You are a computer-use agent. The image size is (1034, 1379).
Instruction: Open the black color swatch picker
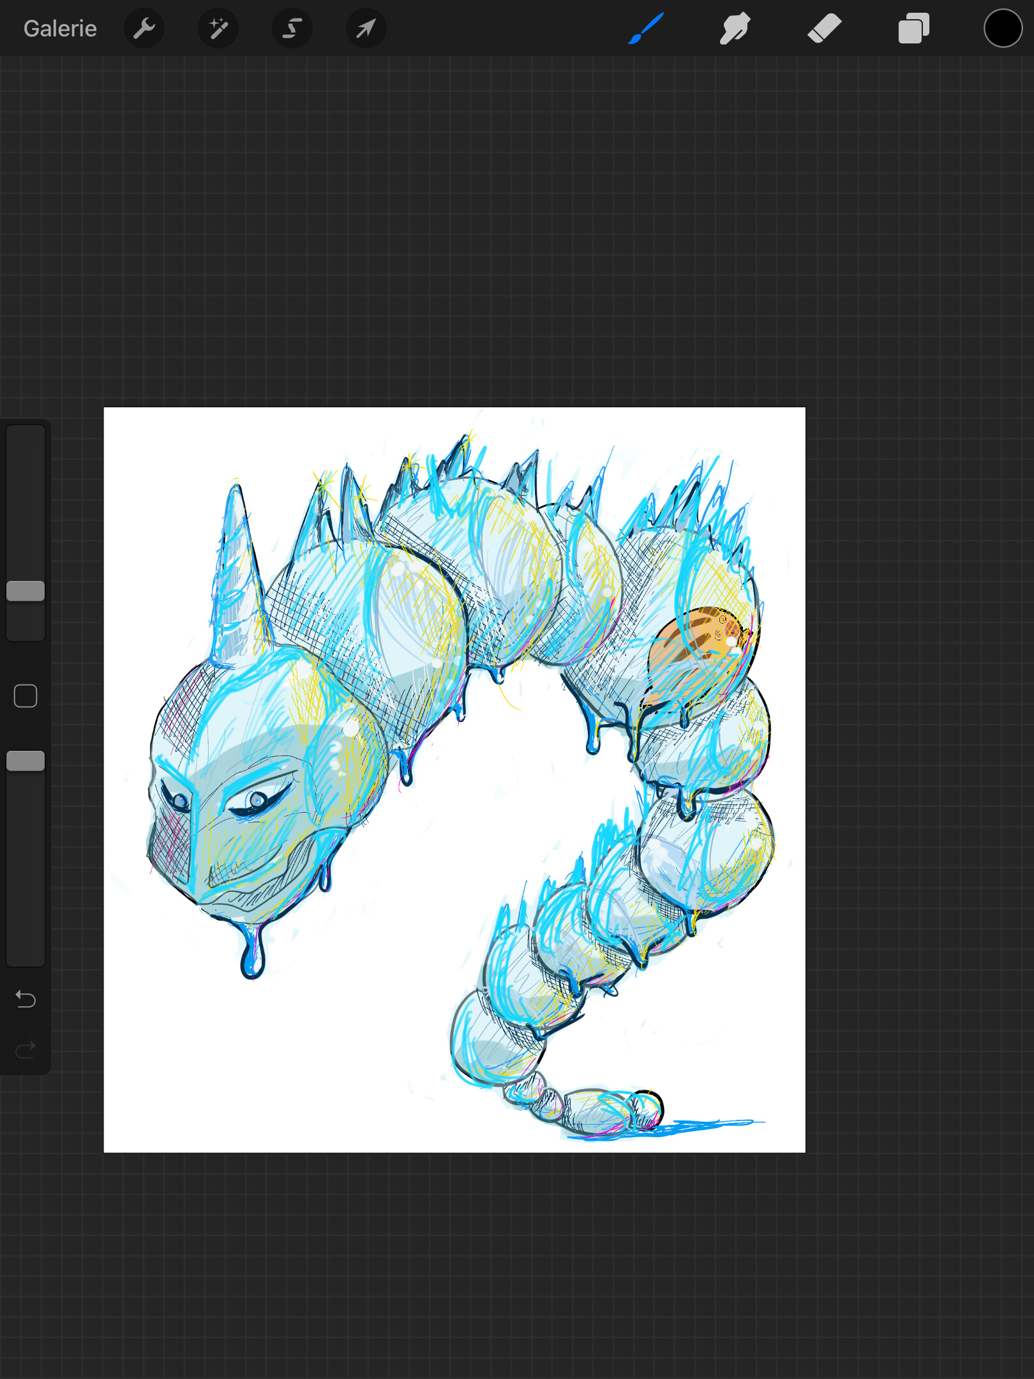pos(1003,29)
